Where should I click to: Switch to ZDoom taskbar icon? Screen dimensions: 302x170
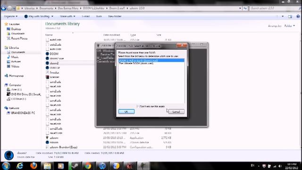click(x=143, y=166)
